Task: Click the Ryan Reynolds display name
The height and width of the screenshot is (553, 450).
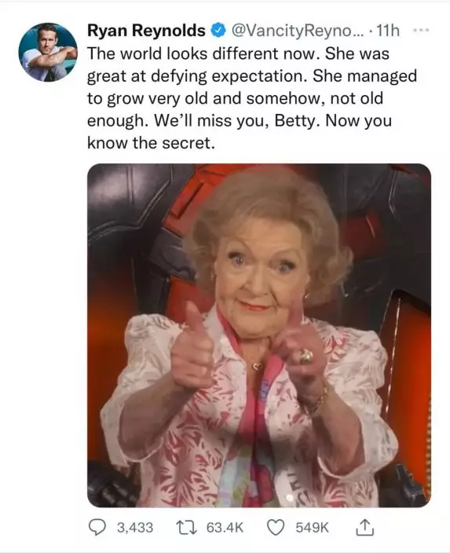Action: click(x=146, y=31)
